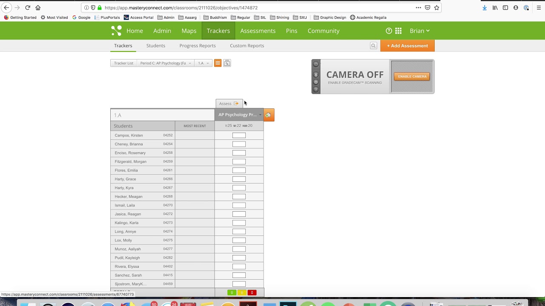Click score box for Campos, Kirsten

tap(239, 135)
